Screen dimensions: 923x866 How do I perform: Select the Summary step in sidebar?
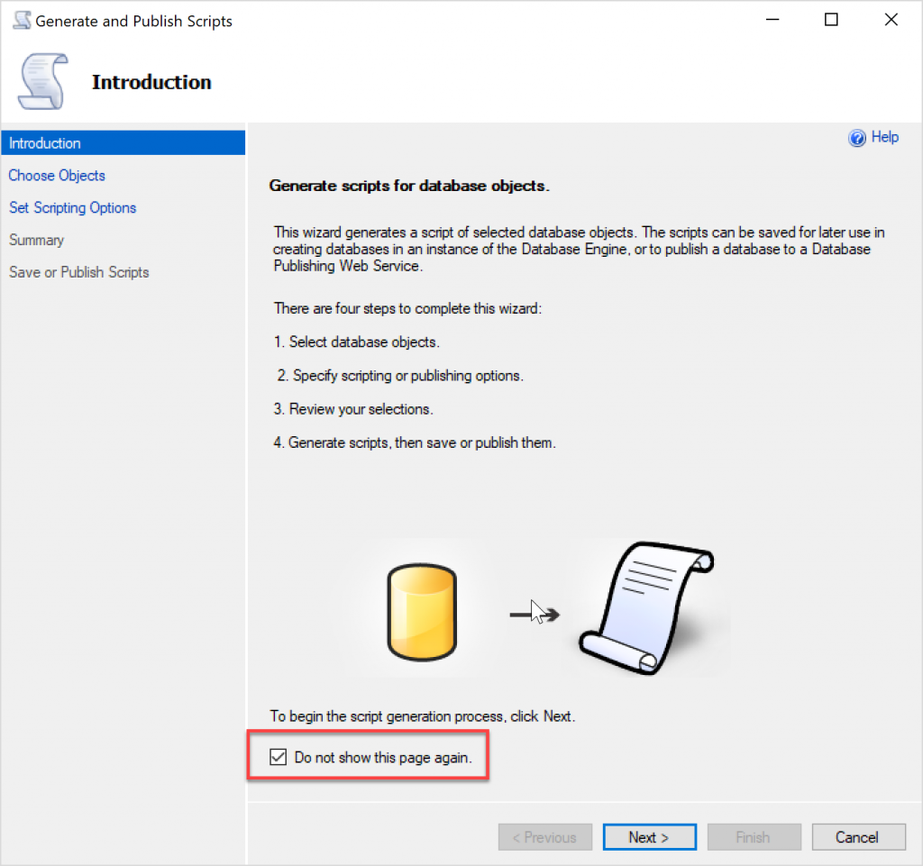(x=36, y=240)
